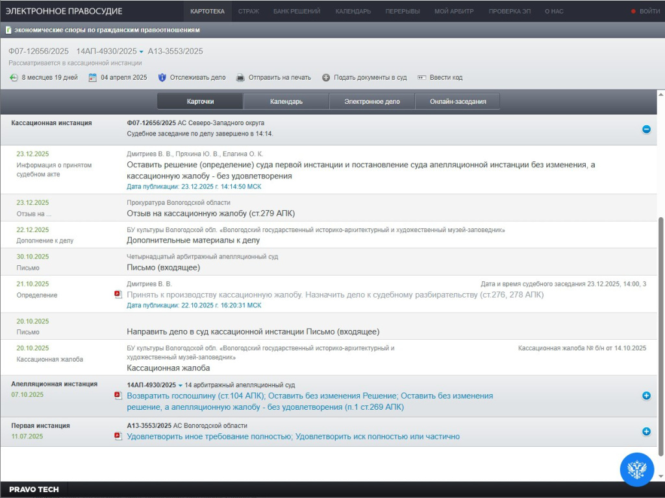
Task: Click the plus icon for Подать документы в суд
Action: click(x=326, y=78)
